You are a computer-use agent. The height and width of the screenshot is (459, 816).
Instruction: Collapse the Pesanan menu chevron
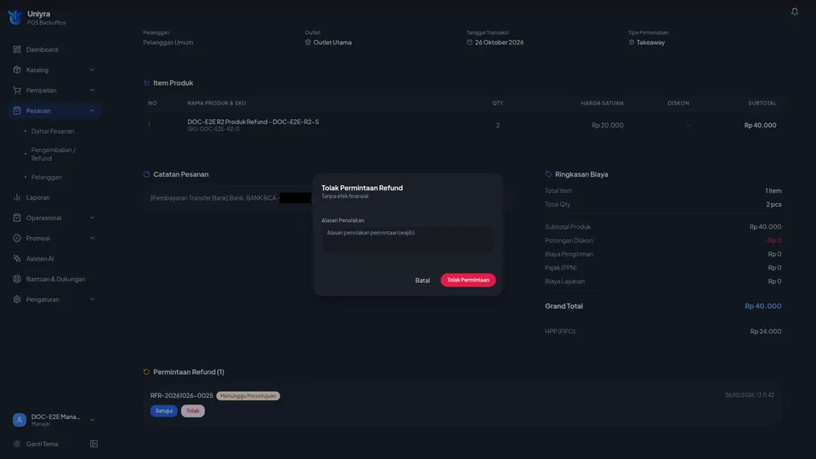click(92, 110)
